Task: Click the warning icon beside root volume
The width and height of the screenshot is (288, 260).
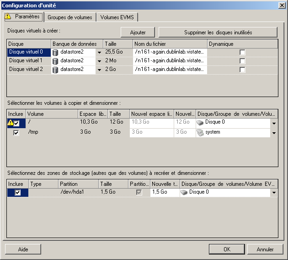Action: [10, 123]
